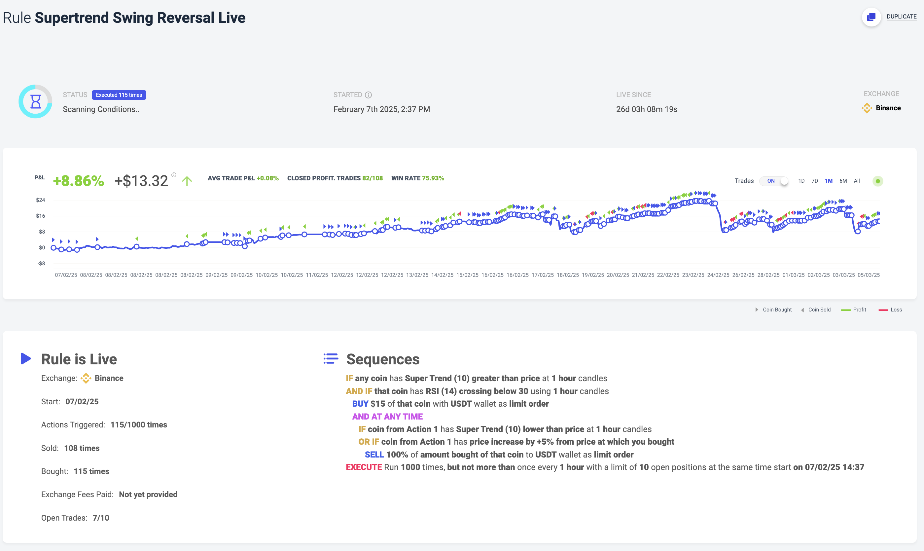Click the DUPLICATE text link
924x551 pixels.
[901, 17]
